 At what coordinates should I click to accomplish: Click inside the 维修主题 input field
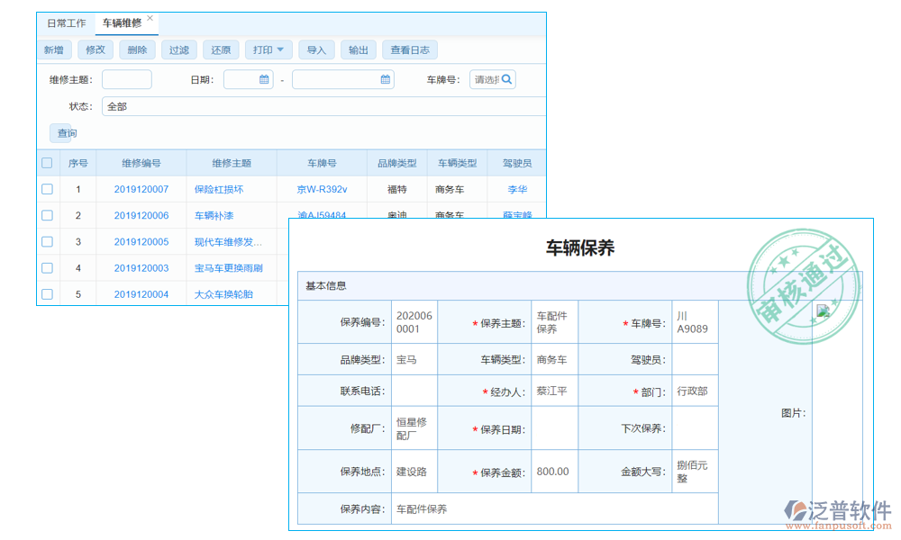tap(126, 79)
